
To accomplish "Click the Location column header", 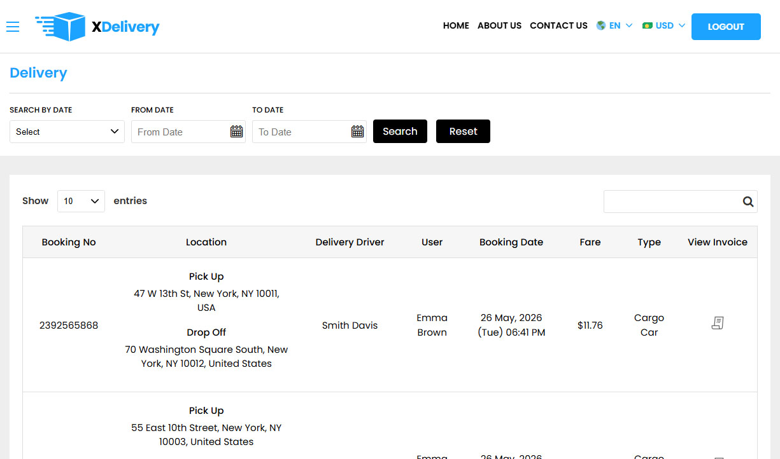I will point(206,242).
